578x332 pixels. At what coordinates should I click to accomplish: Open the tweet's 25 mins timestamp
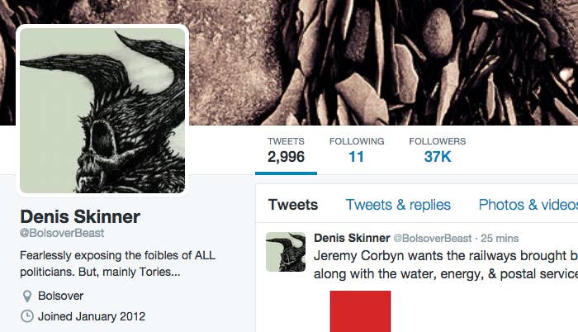click(x=500, y=239)
